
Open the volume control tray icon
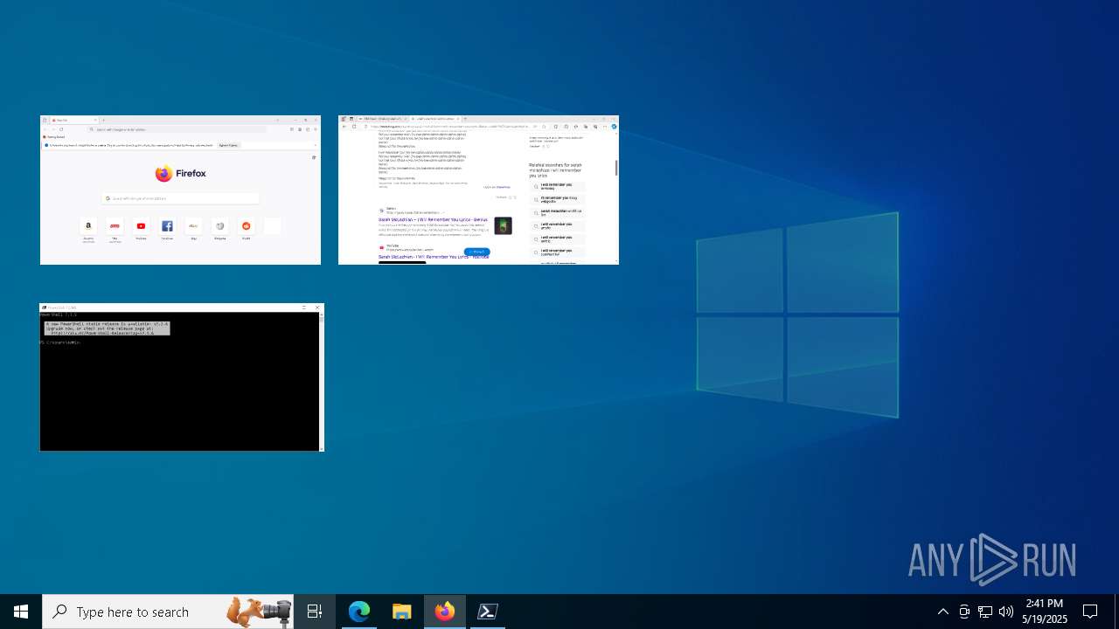coord(1006,612)
